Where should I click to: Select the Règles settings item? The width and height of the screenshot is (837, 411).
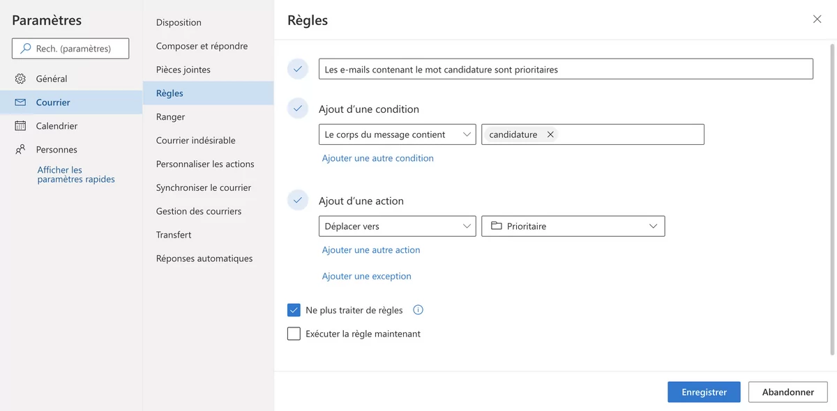click(209, 93)
